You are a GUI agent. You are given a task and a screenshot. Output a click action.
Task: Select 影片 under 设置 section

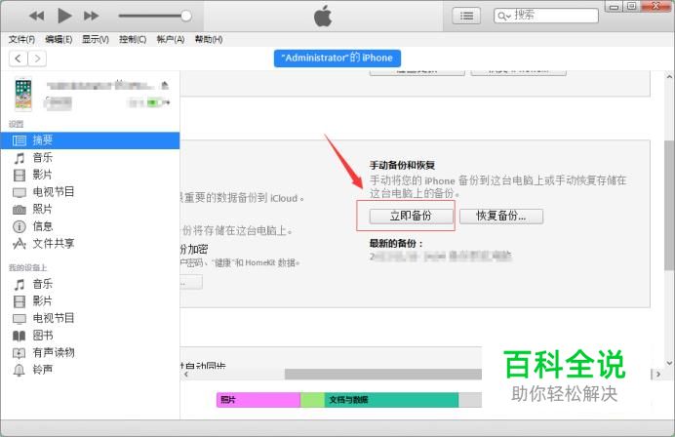click(x=90, y=175)
